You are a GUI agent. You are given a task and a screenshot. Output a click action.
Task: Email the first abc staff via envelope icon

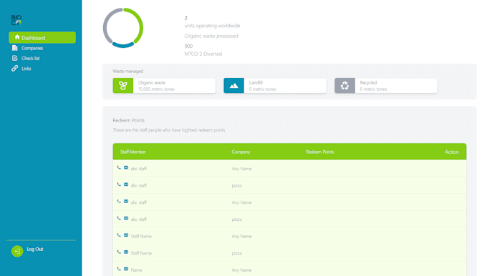[126, 168]
